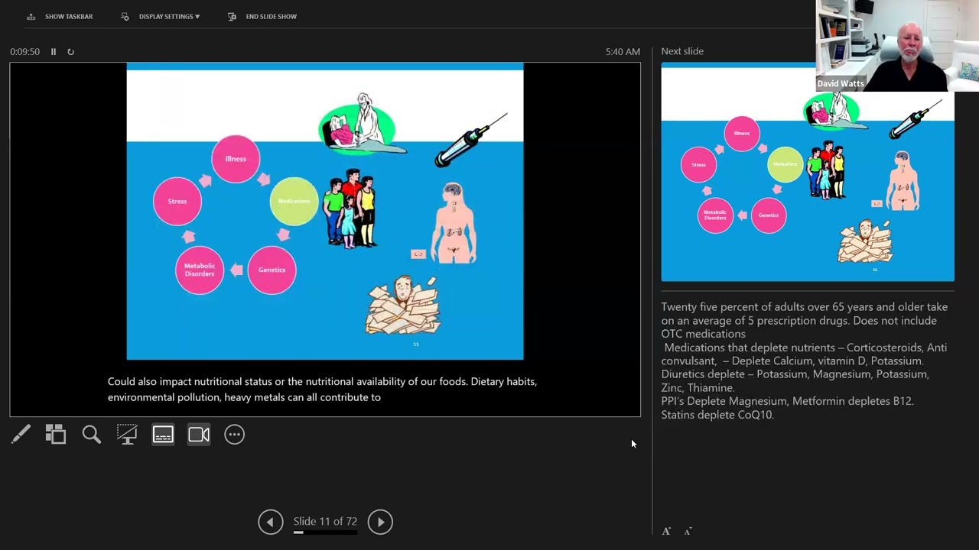Open the see all slides view
The image size is (979, 550).
pos(56,435)
